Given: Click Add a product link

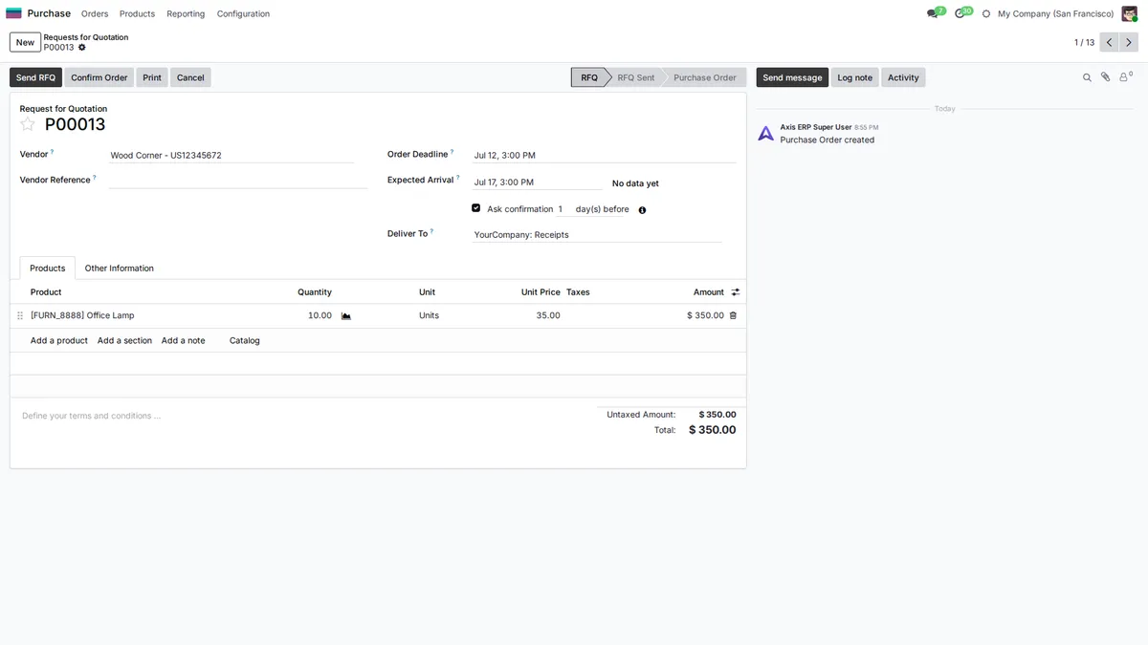Looking at the screenshot, I should coord(59,340).
